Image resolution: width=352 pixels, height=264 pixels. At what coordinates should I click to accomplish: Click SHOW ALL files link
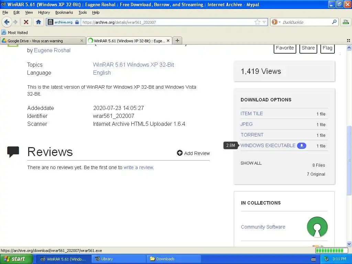tap(251, 163)
